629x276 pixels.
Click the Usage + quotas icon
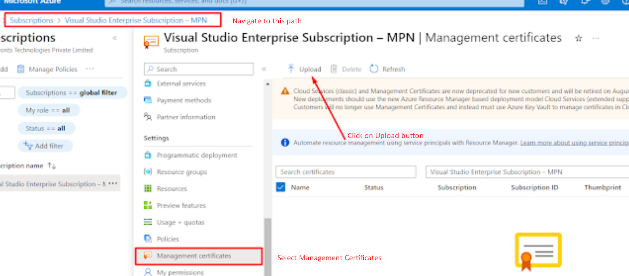tap(148, 222)
